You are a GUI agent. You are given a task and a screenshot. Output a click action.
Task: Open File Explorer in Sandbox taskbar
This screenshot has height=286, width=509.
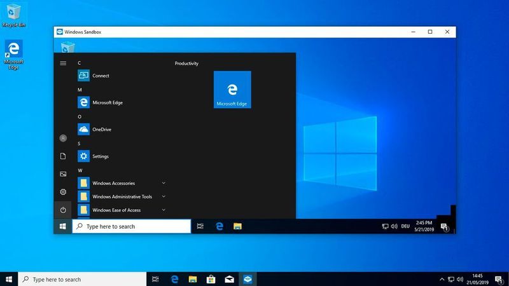[x=237, y=226]
